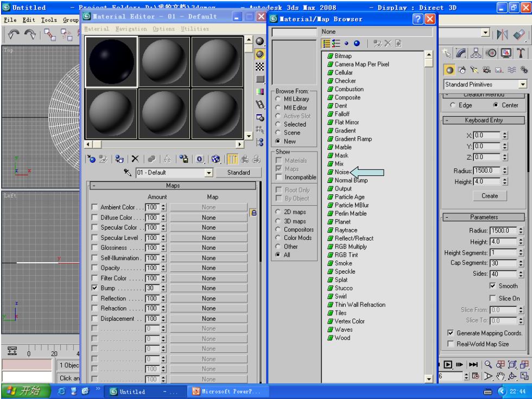The image size is (532, 399).
Task: Adjust Sides spinner in Parameters
Action: click(x=521, y=274)
